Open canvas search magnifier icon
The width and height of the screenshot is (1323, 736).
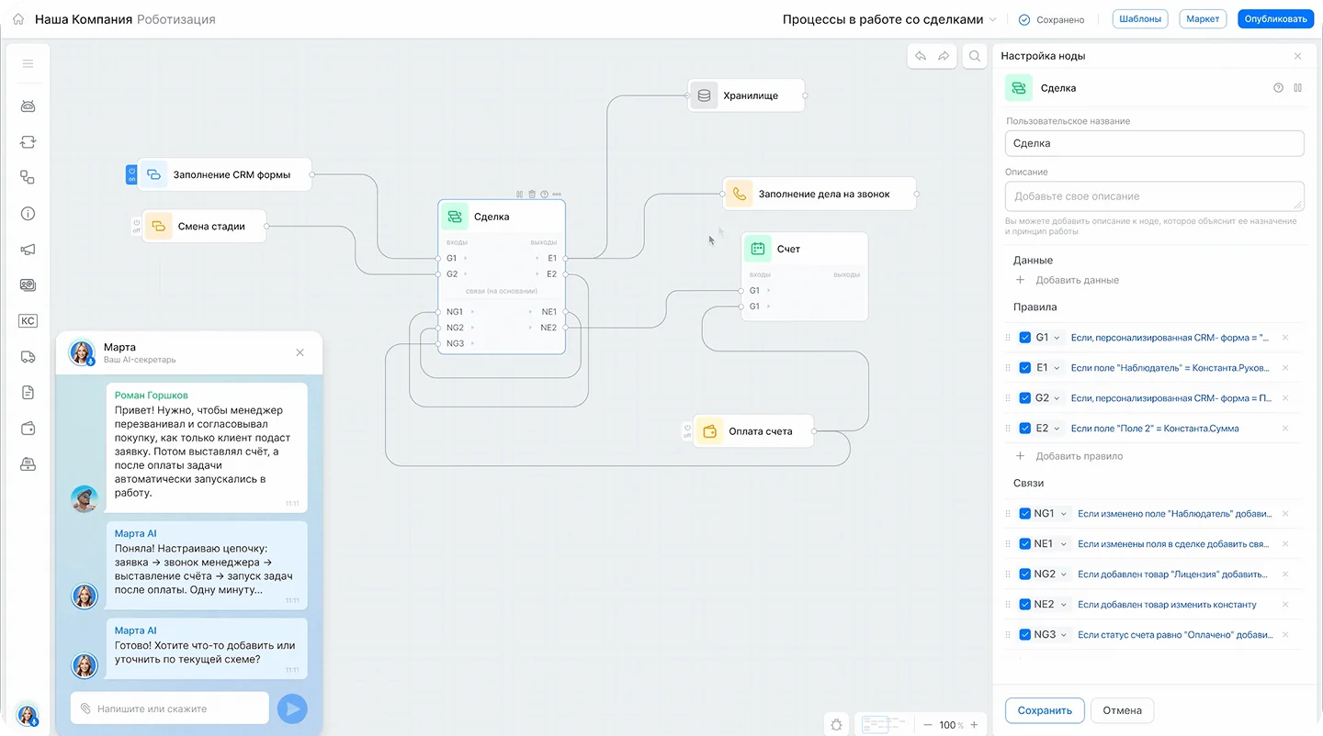point(975,57)
